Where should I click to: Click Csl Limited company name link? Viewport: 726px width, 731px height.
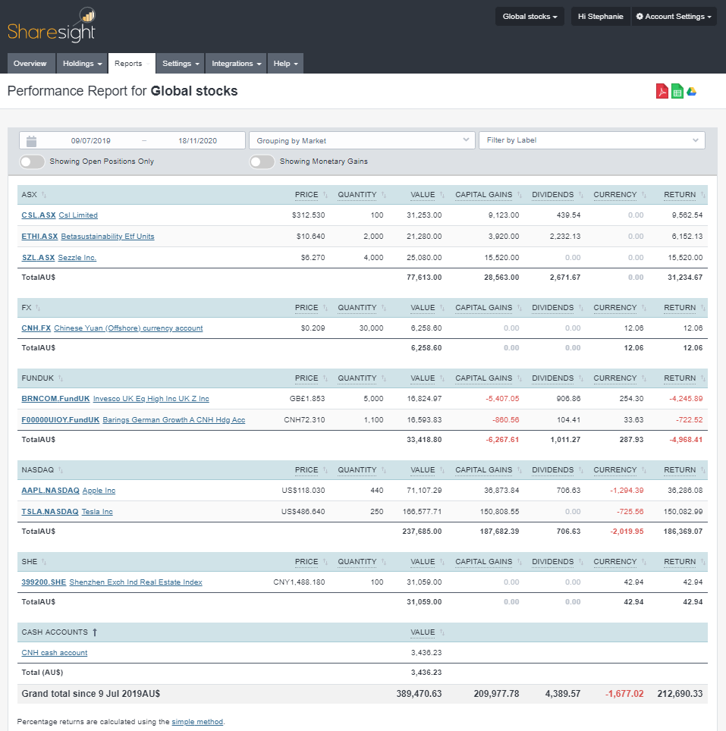coord(78,215)
